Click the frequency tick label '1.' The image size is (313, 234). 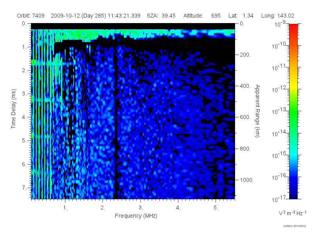(65, 208)
